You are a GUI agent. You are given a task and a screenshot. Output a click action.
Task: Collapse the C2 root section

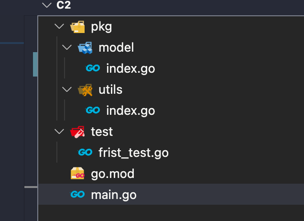tap(46, 5)
